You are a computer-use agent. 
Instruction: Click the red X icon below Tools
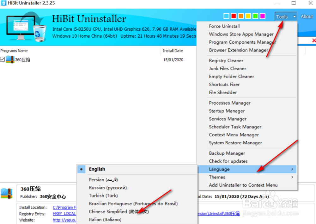[x=314, y=40]
